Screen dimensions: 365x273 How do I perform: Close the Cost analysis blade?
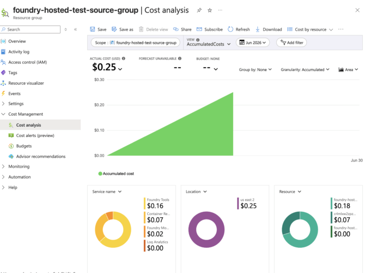coord(357,10)
